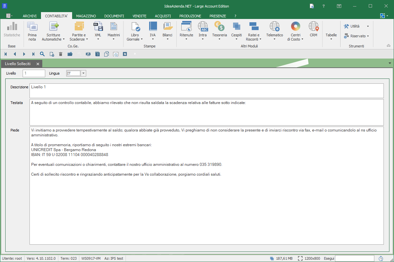
Task: Go to first record in toolbar
Action: (6, 54)
